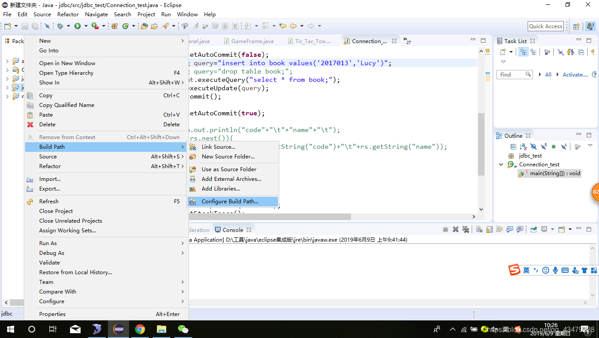Image resolution: width=599 pixels, height=338 pixels.
Task: Choose Close Project in context menu
Action: tap(107, 211)
